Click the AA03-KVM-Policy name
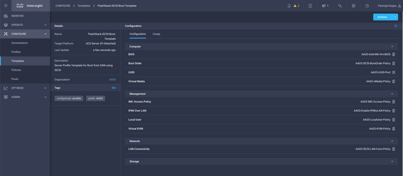403x176 pixels. 380,129
